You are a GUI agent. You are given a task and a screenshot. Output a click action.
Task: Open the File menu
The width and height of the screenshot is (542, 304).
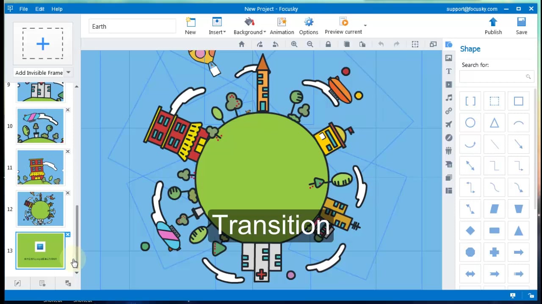pos(24,9)
